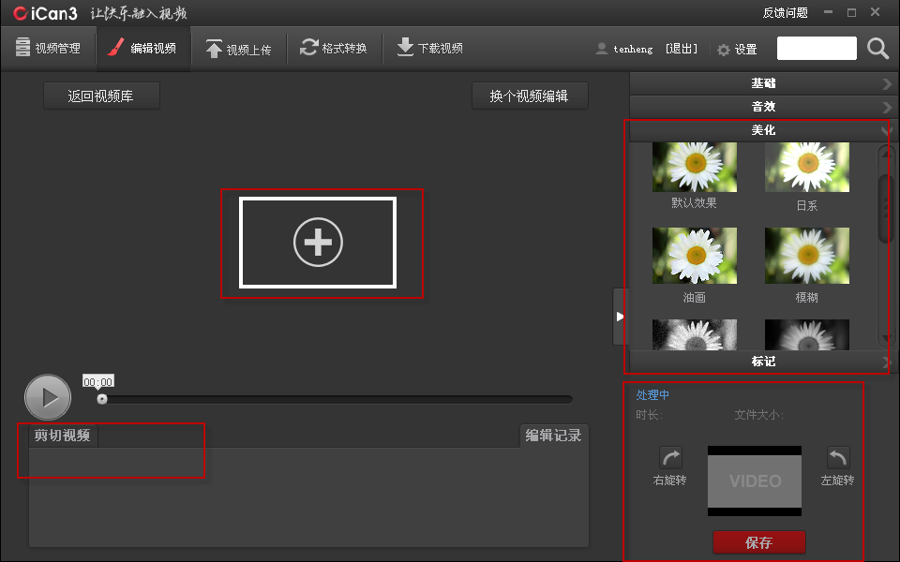The image size is (900, 562).
Task: Open 设置 settings with gear icon
Action: pos(737,50)
